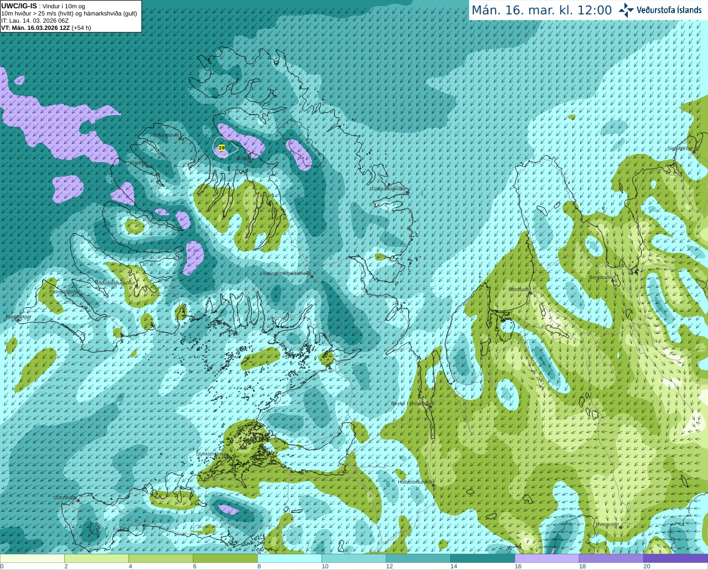Viewport: 708px width, 570px height.
Task: Click the legend scale number 2
Action: (x=66, y=566)
